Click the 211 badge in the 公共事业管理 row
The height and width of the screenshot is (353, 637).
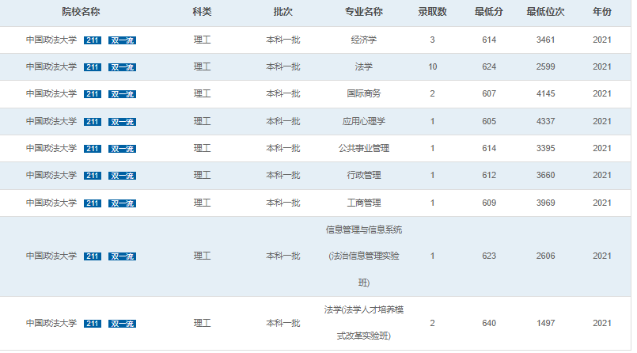(93, 149)
